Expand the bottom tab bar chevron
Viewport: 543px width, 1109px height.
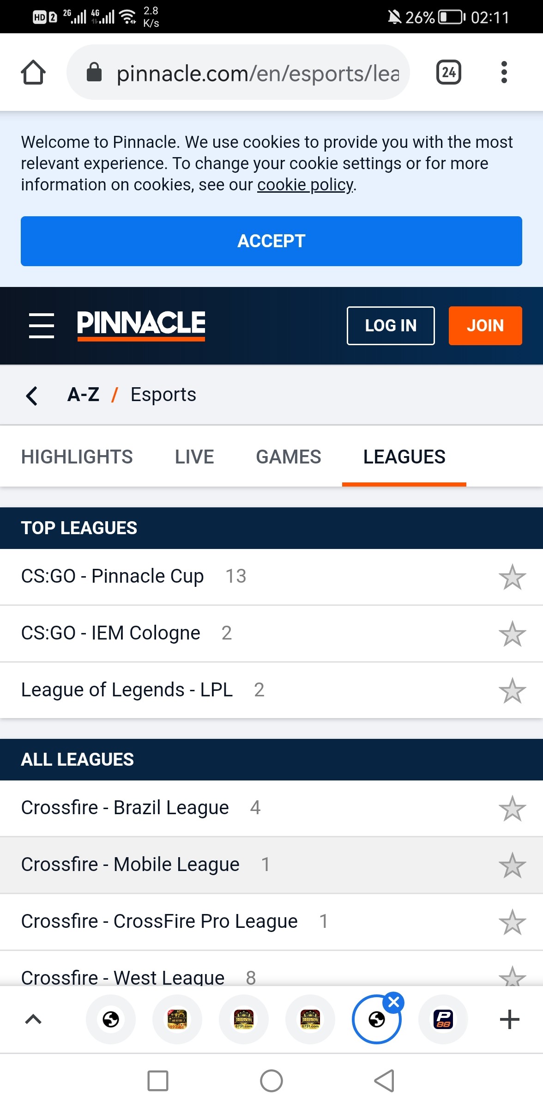(33, 1019)
